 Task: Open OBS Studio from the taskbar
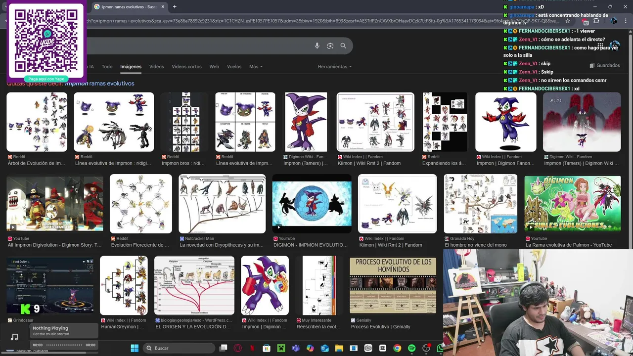(426, 348)
